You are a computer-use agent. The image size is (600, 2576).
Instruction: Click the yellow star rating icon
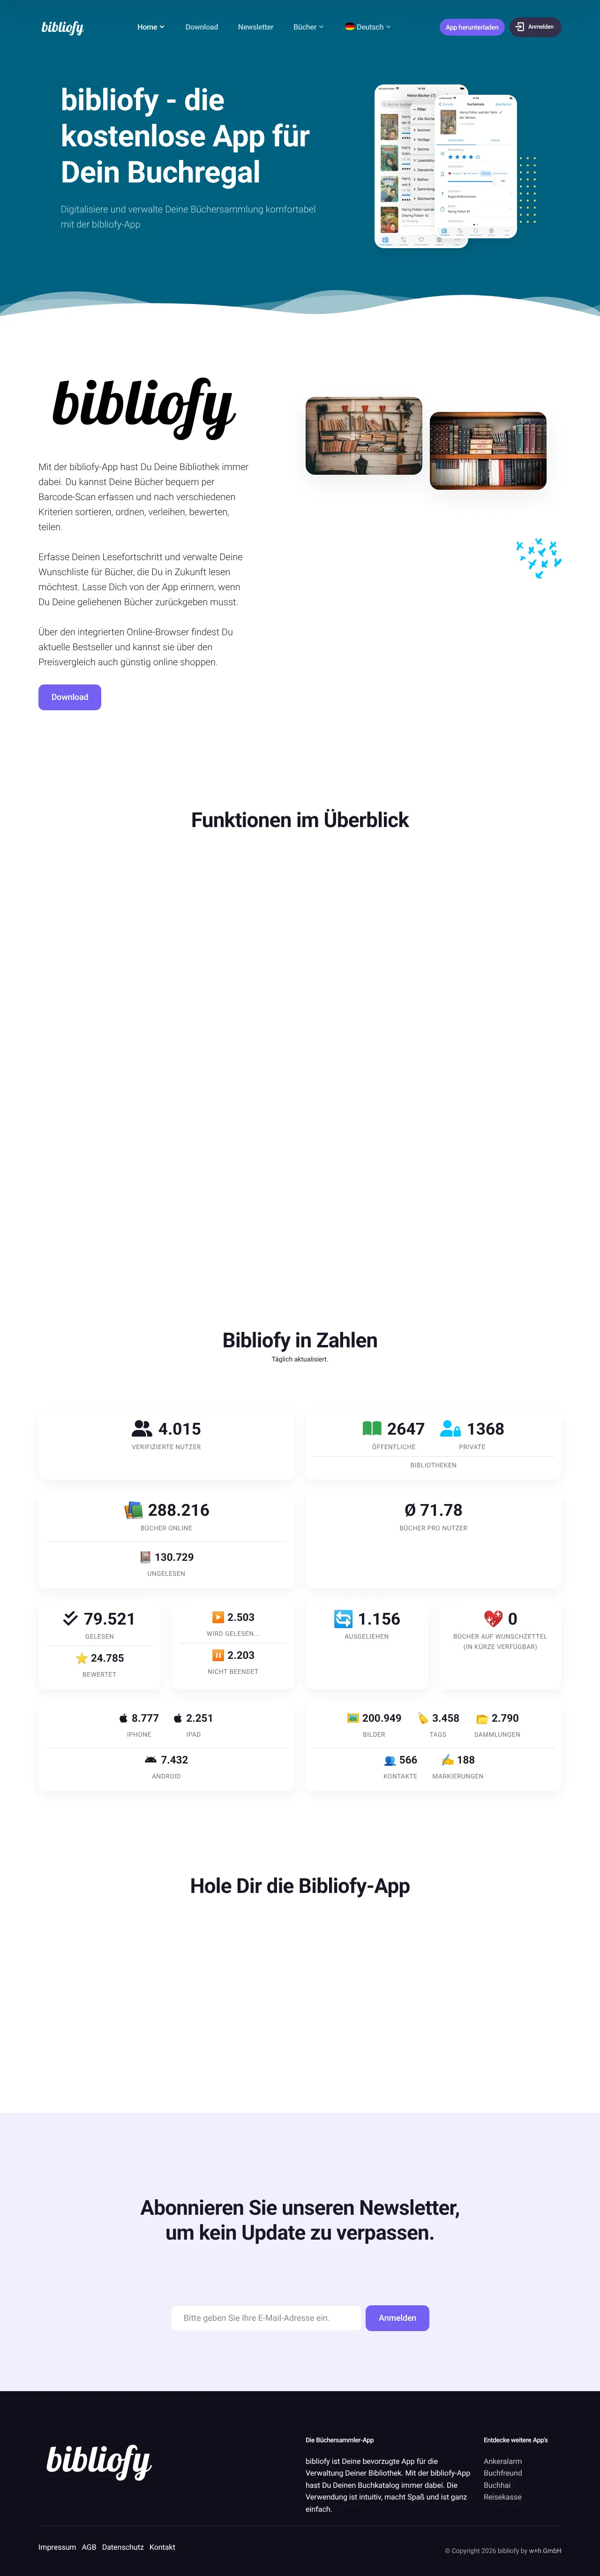coord(82,1658)
